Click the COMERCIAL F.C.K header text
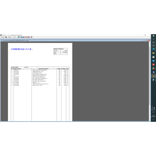This screenshot has width=156, height=156. [x=22, y=49]
